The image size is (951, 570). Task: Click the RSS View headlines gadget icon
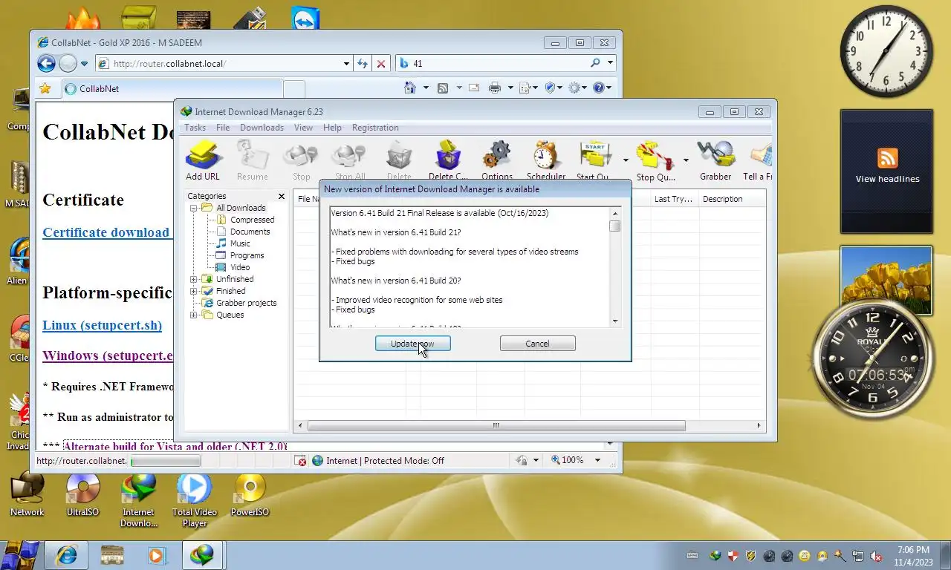pyautogui.click(x=887, y=158)
